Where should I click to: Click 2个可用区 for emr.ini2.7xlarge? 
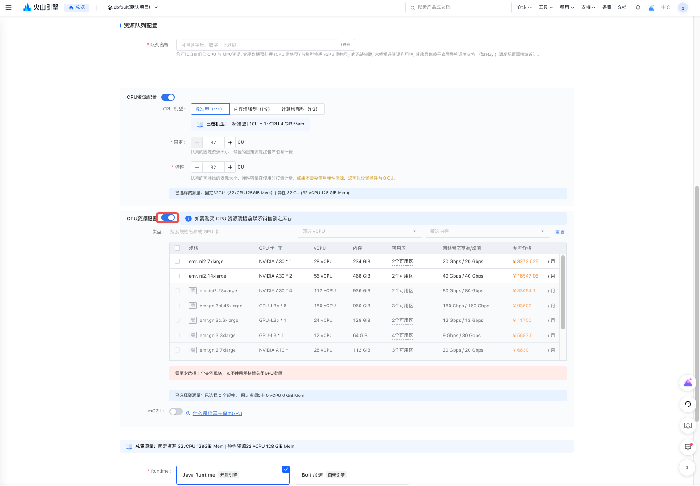[x=403, y=262]
